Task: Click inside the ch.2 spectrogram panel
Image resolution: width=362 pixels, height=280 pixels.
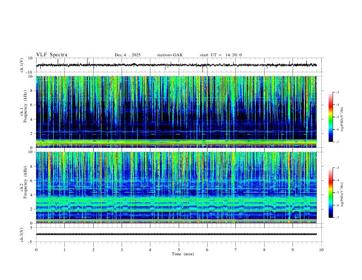Action: coord(176,188)
